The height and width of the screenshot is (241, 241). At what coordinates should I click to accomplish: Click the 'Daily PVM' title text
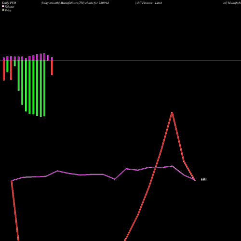9,3
